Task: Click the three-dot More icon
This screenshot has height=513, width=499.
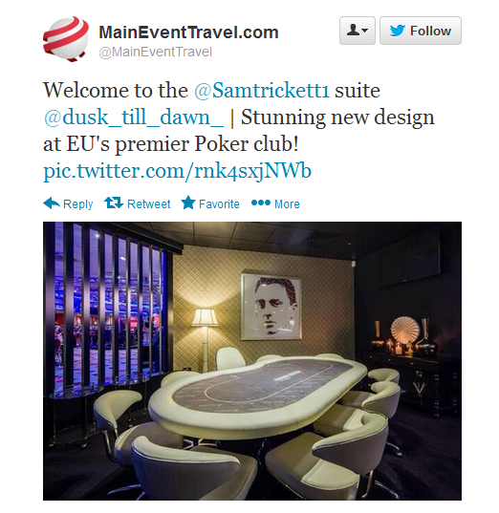Action: click(261, 203)
